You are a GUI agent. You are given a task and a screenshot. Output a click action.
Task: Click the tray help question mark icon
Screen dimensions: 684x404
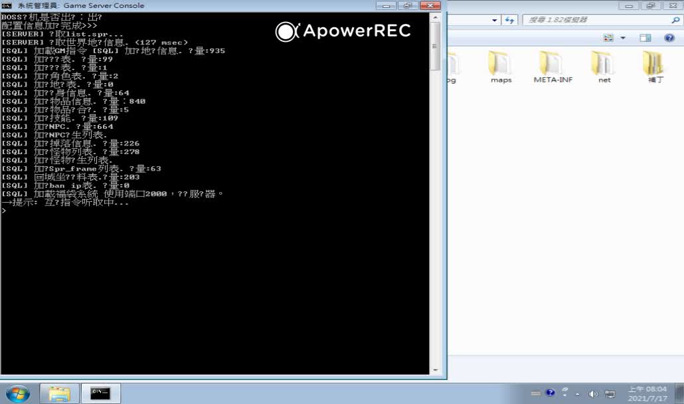point(551,393)
